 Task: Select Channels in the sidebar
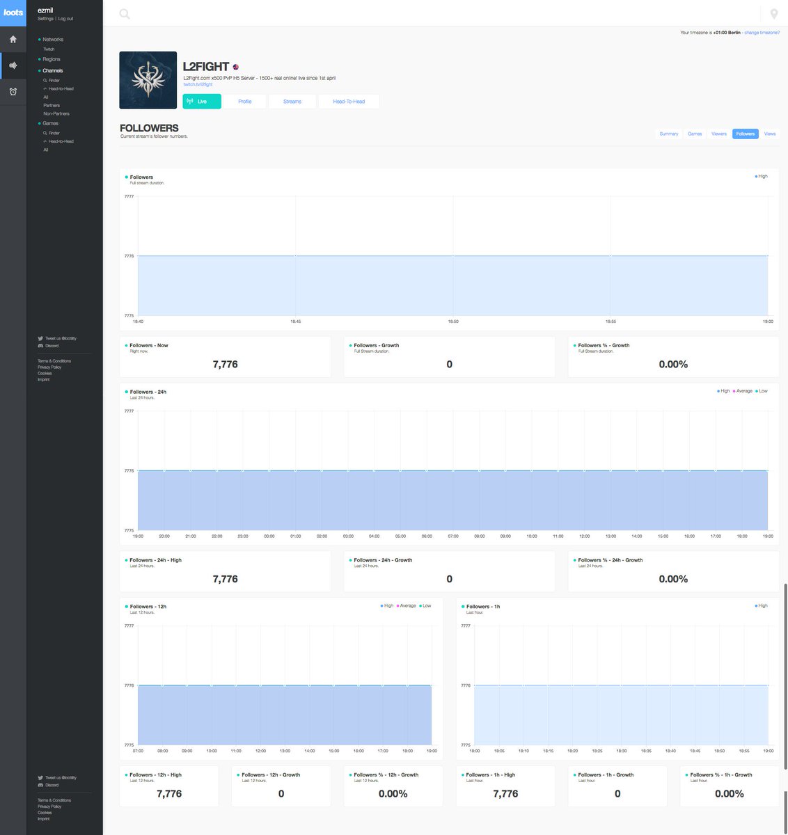52,70
